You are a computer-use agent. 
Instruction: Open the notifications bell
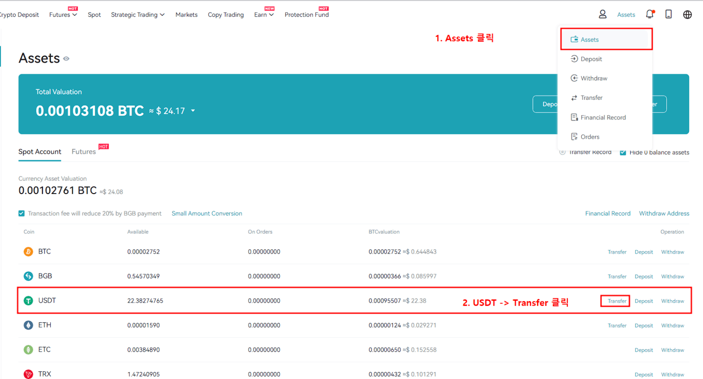[x=649, y=14]
